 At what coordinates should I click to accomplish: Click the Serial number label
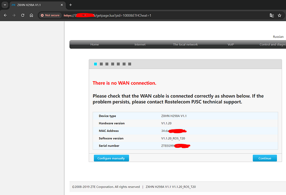point(109,146)
